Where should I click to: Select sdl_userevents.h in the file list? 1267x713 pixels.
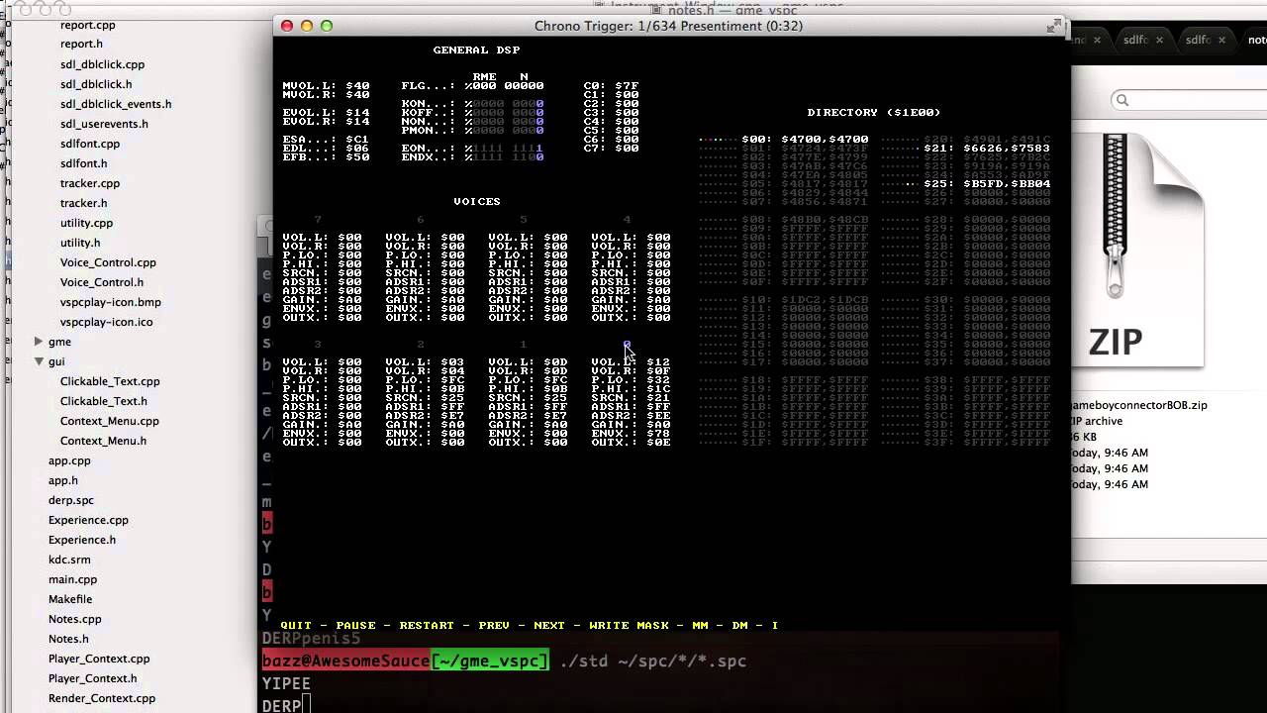[104, 124]
